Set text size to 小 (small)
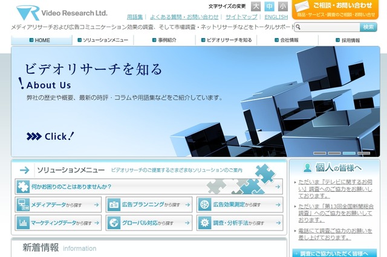Viewport: 387px width, 257px height. click(283, 7)
